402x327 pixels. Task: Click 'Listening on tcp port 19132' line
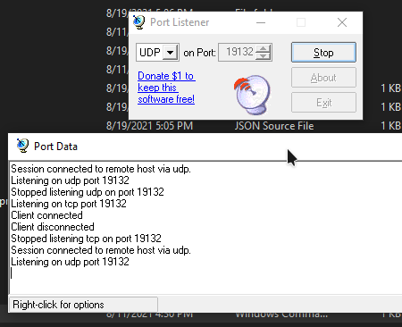[x=69, y=204]
